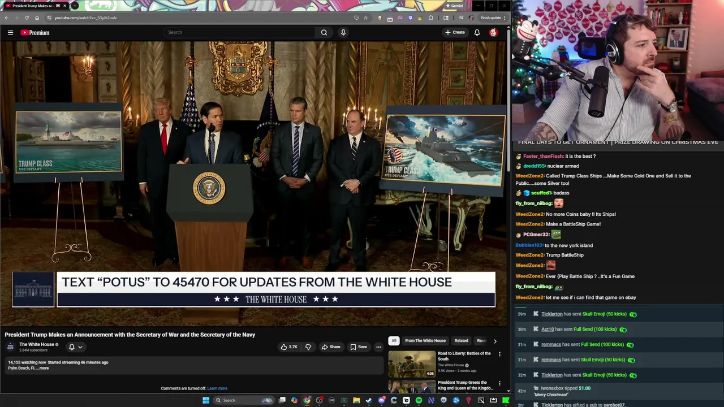Bookmark this page with star icon

point(365,18)
